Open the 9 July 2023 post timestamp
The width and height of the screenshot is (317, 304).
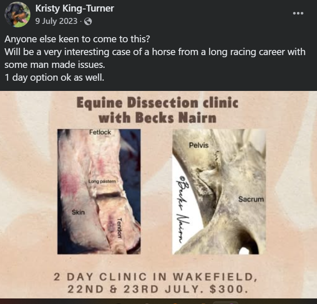click(56, 21)
